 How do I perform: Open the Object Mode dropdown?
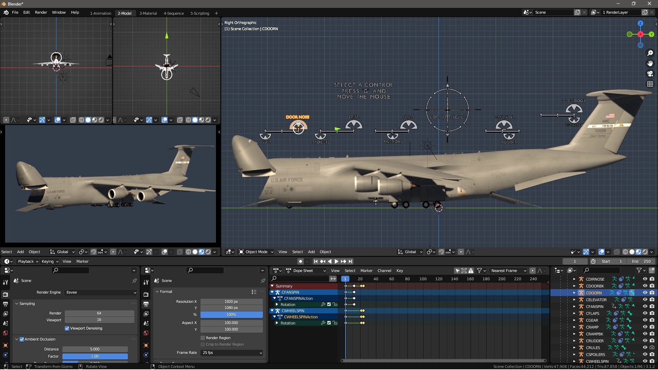[x=256, y=252]
